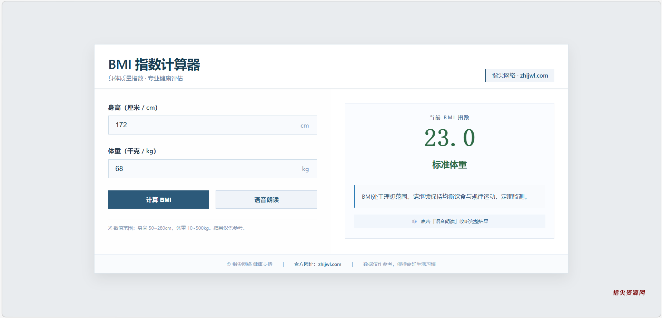Click the 标准体重 status label
Viewport: 662px width, 318px height.
(449, 165)
